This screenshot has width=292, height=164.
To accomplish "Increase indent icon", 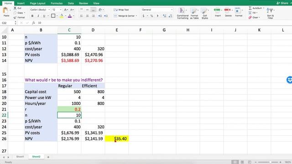I will (x=106, y=16).
